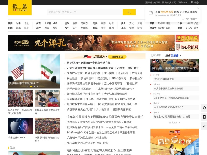Open the 财经 navigation item

pyautogui.click(x=10, y=28)
